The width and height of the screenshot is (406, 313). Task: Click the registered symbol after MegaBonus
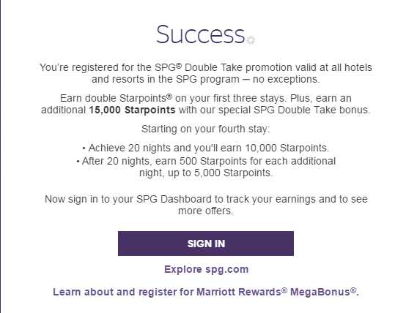[x=353, y=290]
